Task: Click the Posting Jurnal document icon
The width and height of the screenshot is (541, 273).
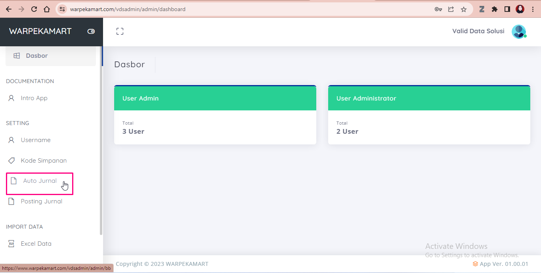Action: pyautogui.click(x=11, y=201)
